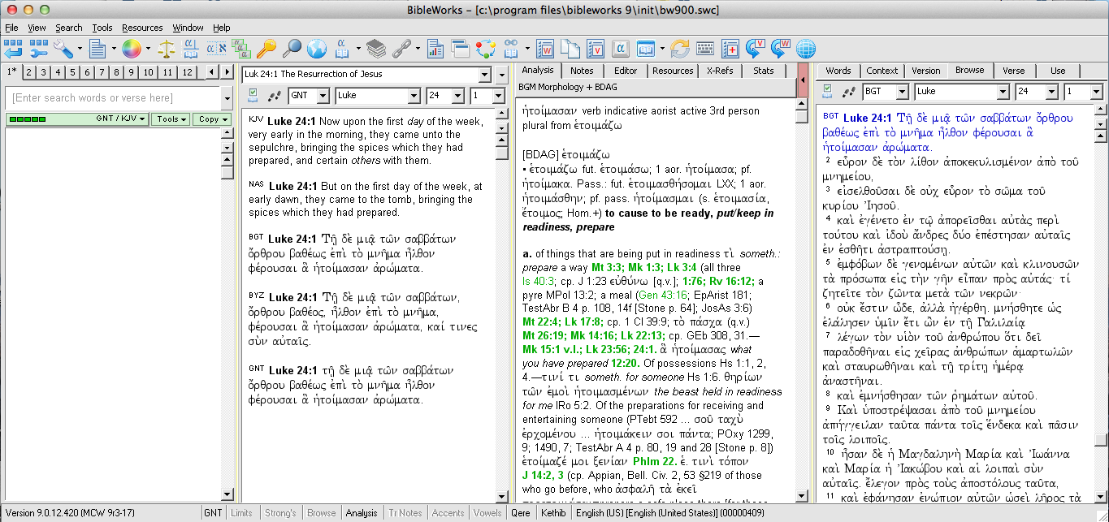Click the copy pages icon
The height and width of the screenshot is (522, 1109).
(x=570, y=49)
